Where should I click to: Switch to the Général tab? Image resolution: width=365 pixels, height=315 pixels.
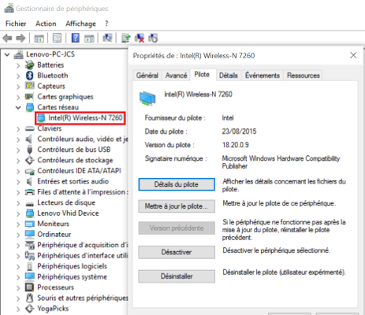pos(147,76)
